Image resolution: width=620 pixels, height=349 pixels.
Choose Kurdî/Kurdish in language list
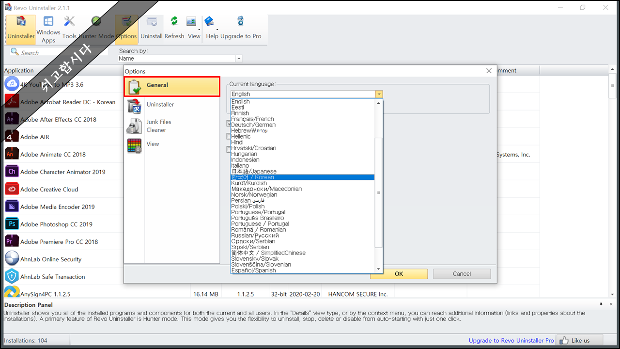click(x=303, y=183)
